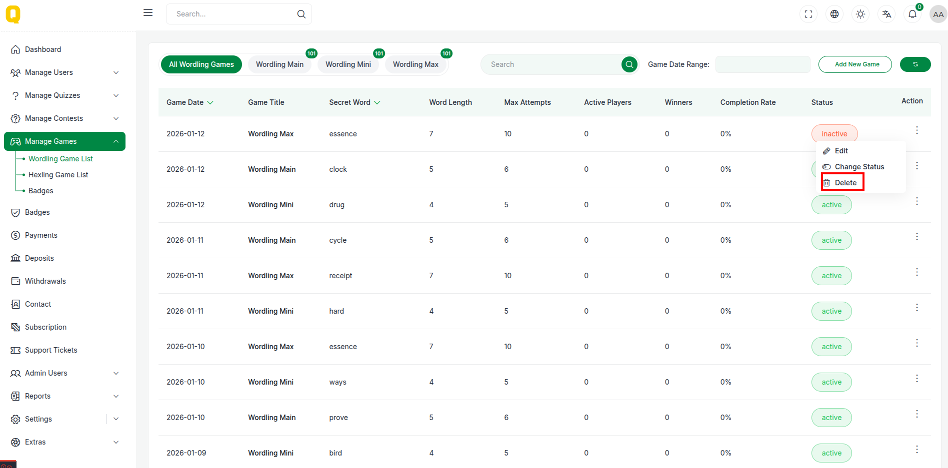The width and height of the screenshot is (948, 468).
Task: Choose Change Status in context menu
Action: point(859,167)
